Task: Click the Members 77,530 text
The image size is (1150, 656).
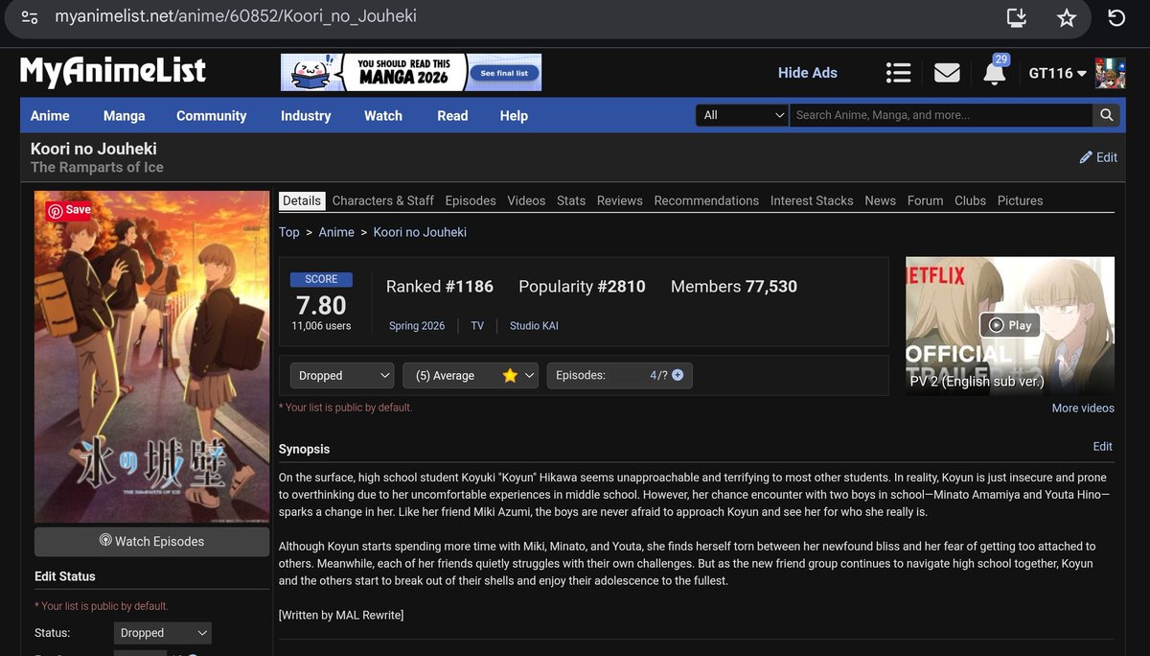Action: point(734,286)
